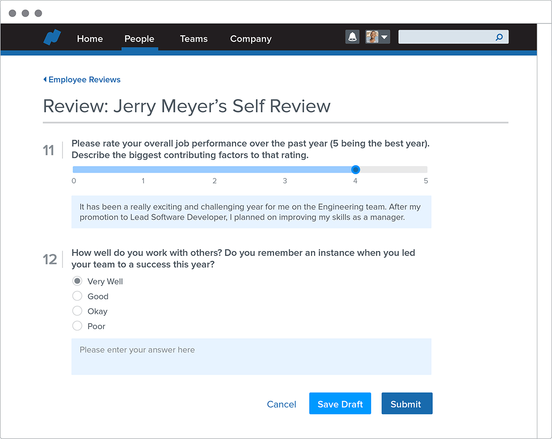This screenshot has height=439, width=552.
Task: Click the user profile avatar photo
Action: coord(372,37)
